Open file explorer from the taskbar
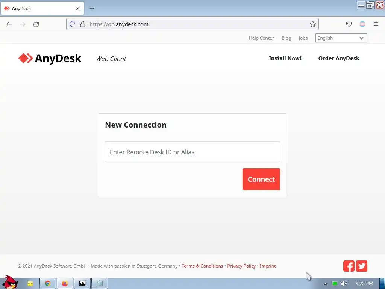Image resolution: width=385 pixels, height=289 pixels. (30, 284)
